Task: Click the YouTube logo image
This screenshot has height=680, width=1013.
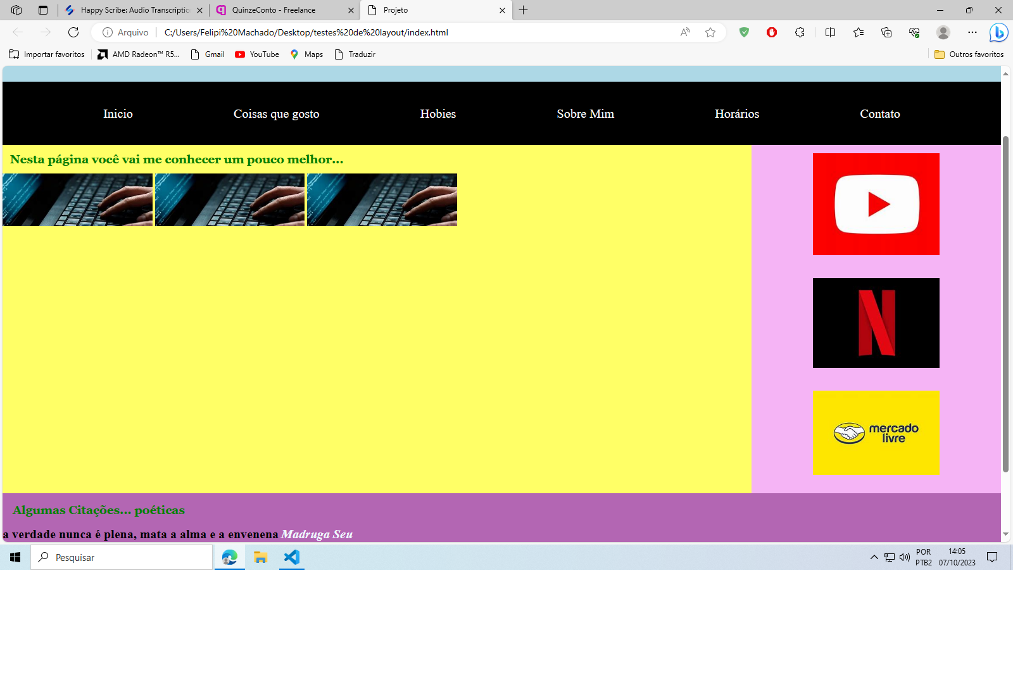Action: [876, 204]
